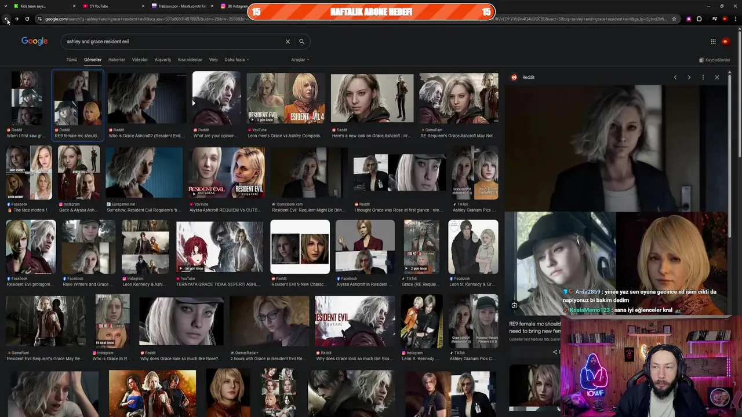Switch to the (7) YouTube tab
The image size is (742, 417).
tap(113, 6)
